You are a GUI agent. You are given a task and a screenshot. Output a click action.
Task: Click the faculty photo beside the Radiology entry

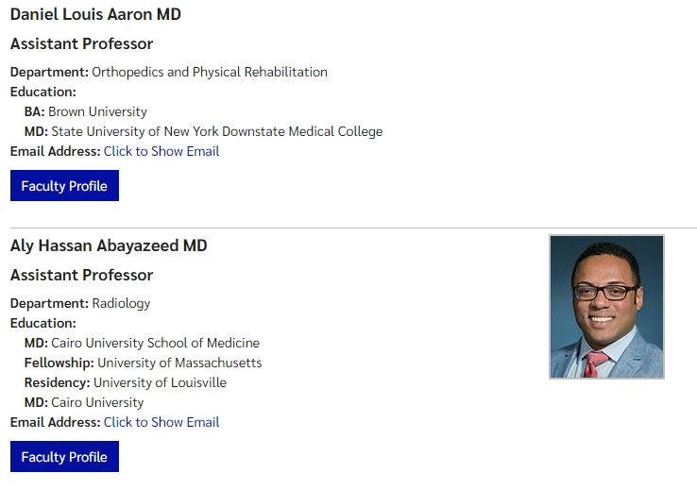pyautogui.click(x=606, y=307)
